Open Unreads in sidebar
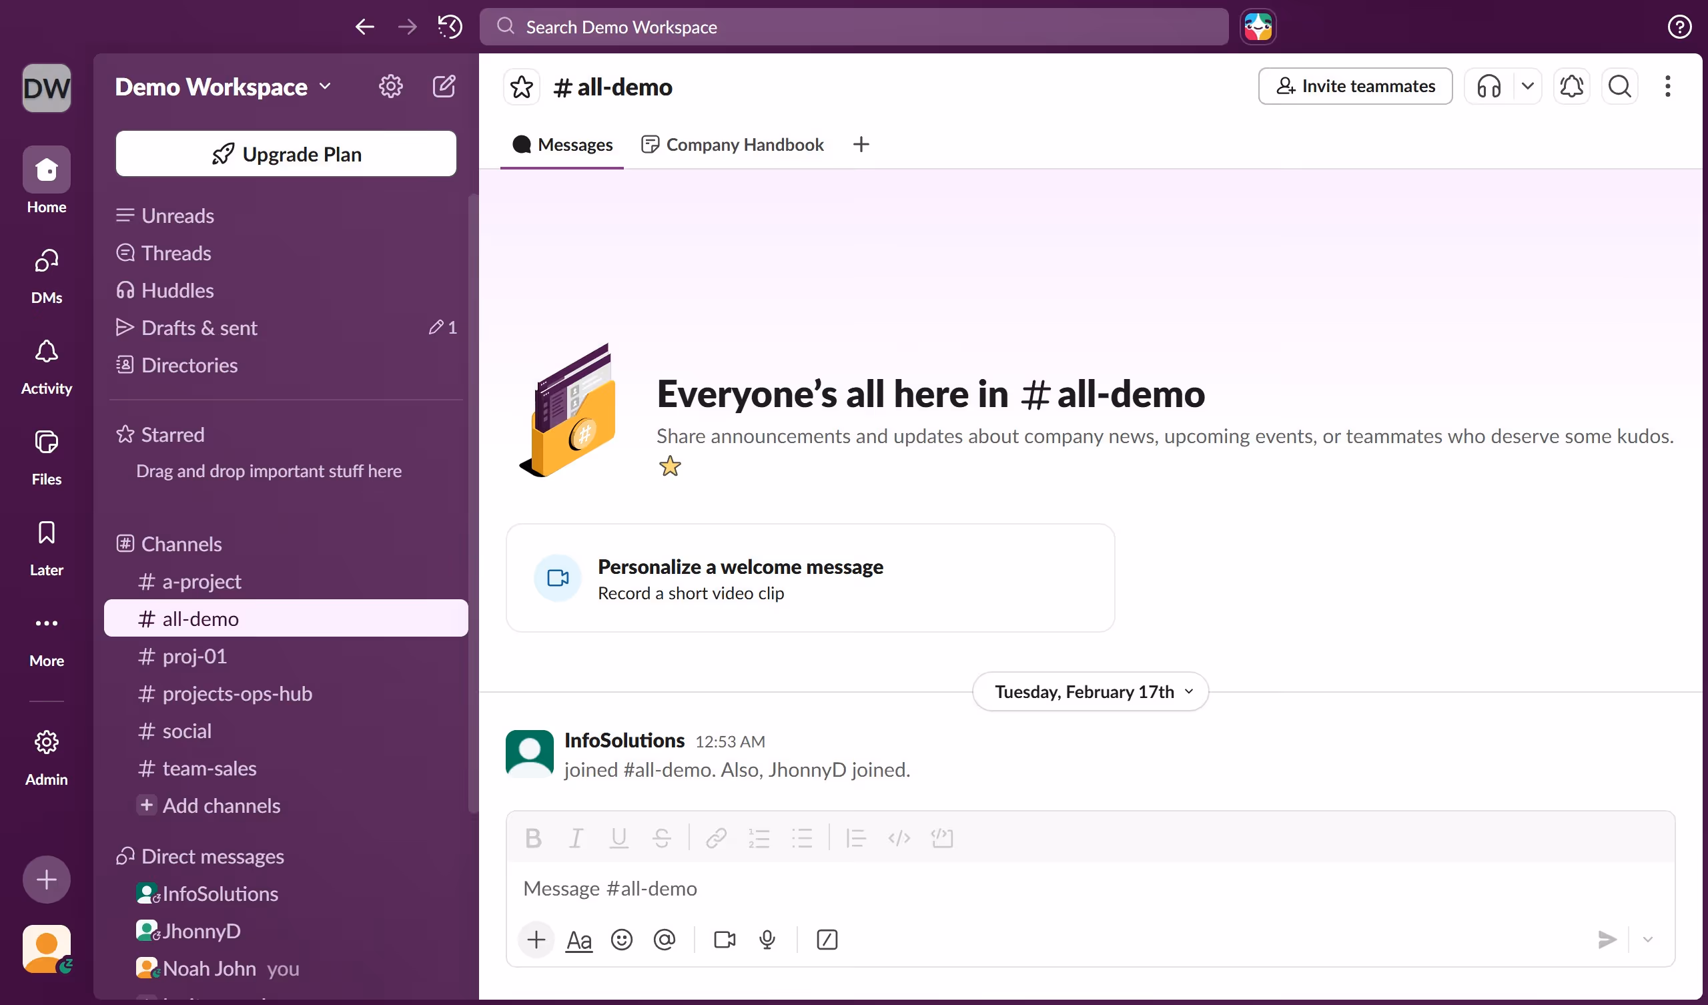 (286, 216)
